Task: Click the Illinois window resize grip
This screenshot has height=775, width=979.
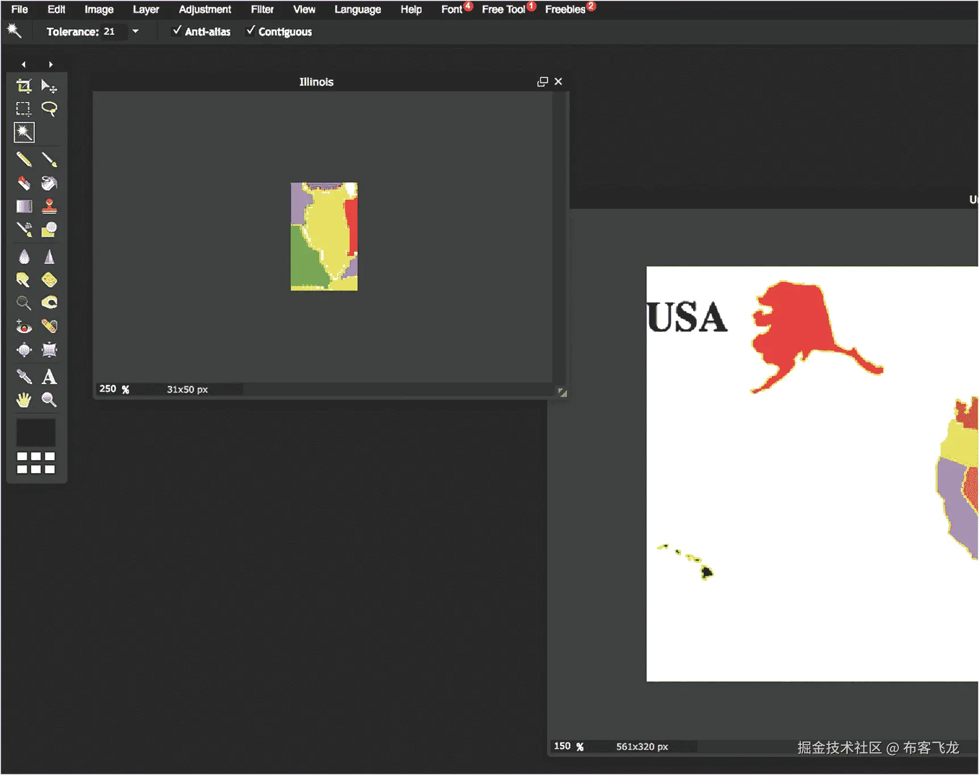Action: click(562, 392)
